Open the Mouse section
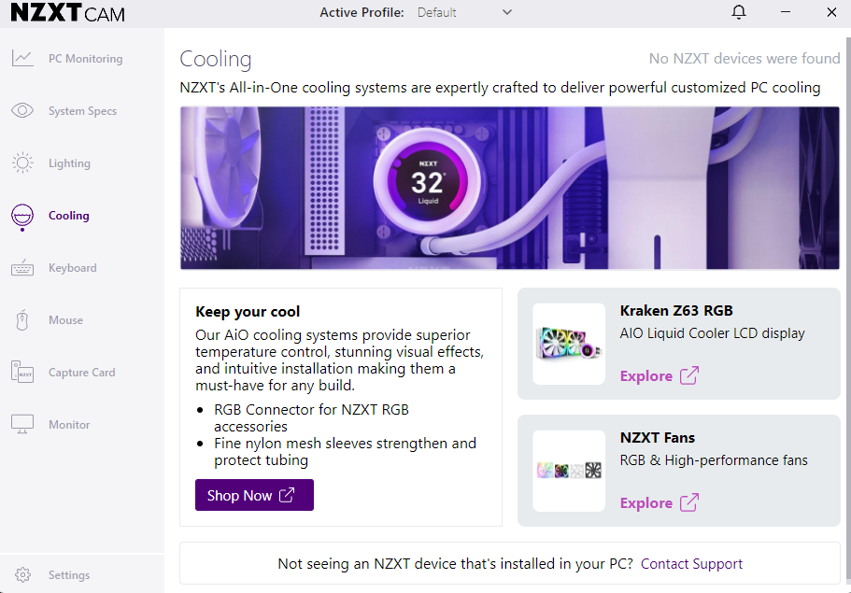 (x=65, y=320)
